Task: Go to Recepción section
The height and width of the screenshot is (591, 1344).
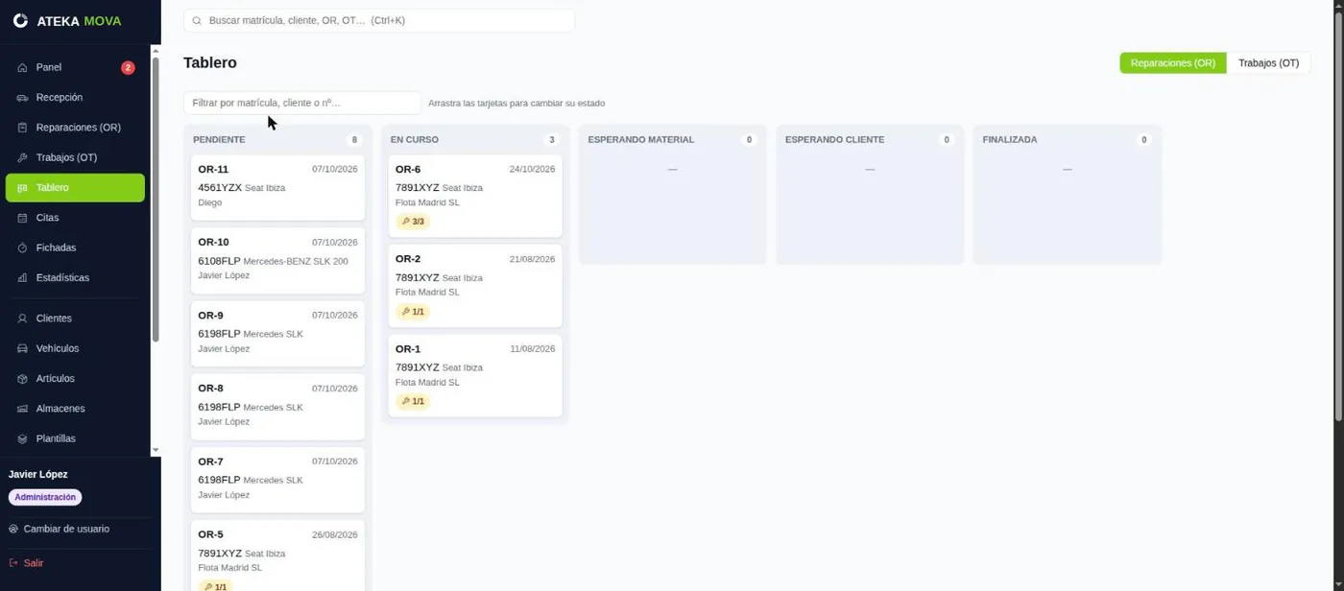Action: pyautogui.click(x=75, y=98)
